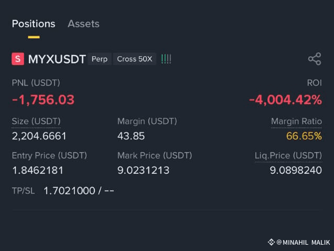Edit TP/SL value 1.7021000
This screenshot has height=251, width=334.
point(69,191)
